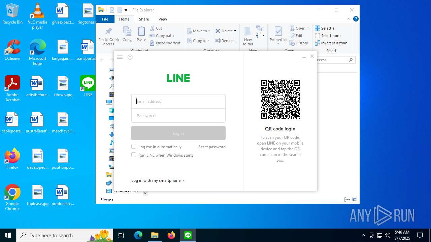Open Recycle Bin desktop icon
The width and height of the screenshot is (431, 242).
click(12, 14)
